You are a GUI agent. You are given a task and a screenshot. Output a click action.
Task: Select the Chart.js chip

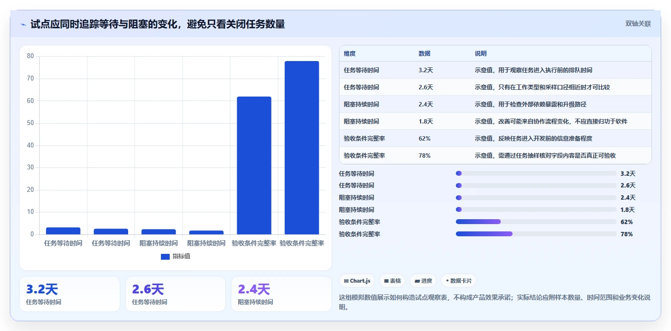(358, 281)
